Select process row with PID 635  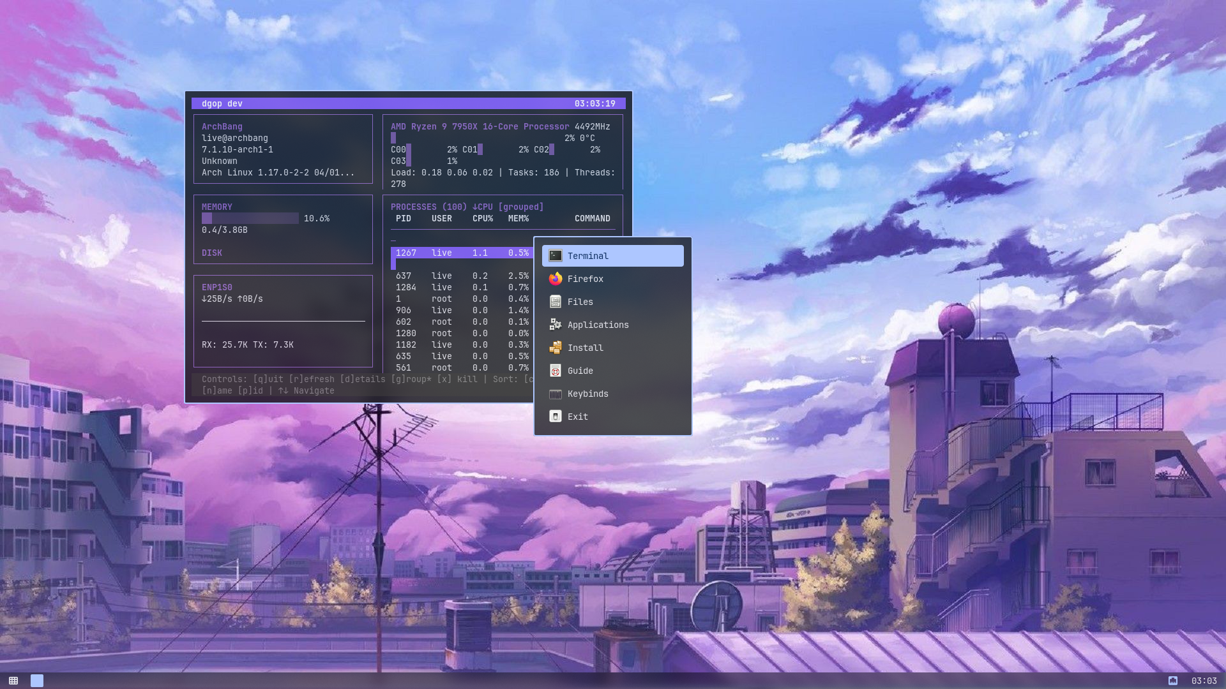(462, 356)
